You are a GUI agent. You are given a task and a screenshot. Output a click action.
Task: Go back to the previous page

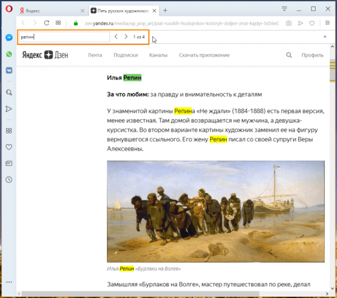click(24, 23)
